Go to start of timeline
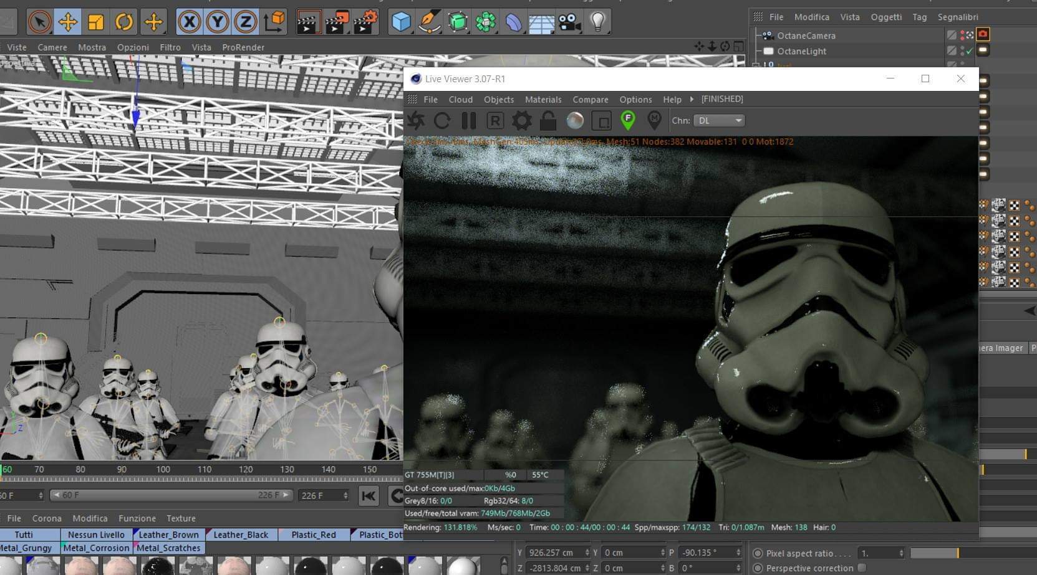 (x=369, y=496)
